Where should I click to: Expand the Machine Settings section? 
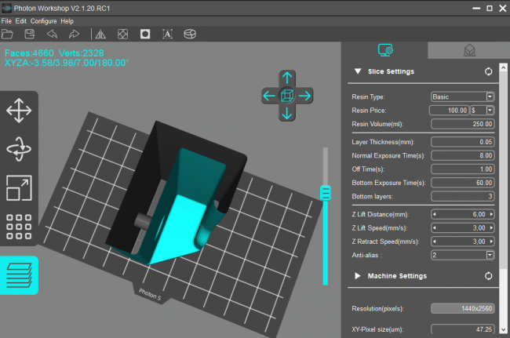[x=358, y=276]
